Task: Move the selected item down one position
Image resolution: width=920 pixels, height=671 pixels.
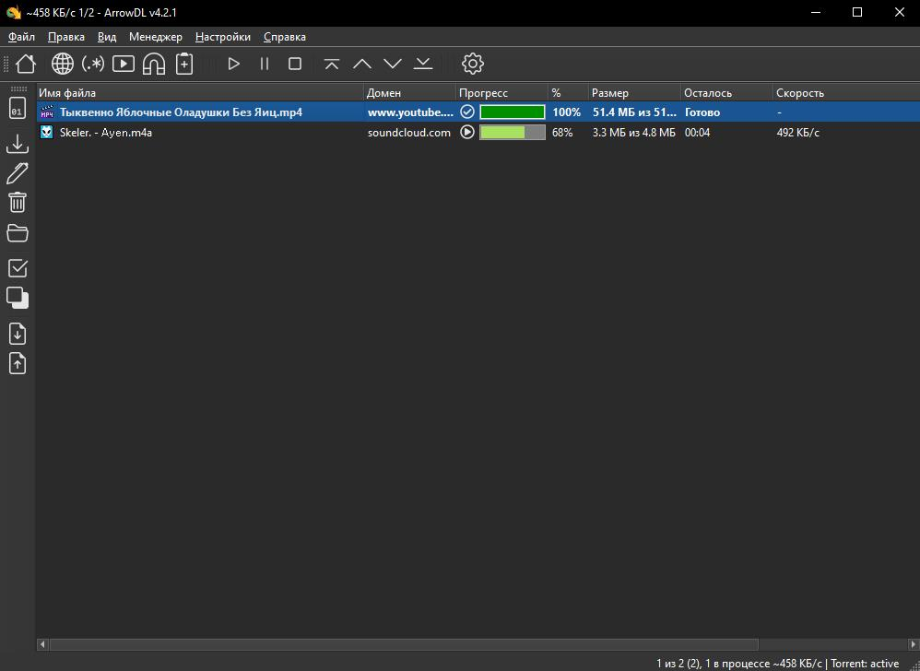Action: [393, 64]
